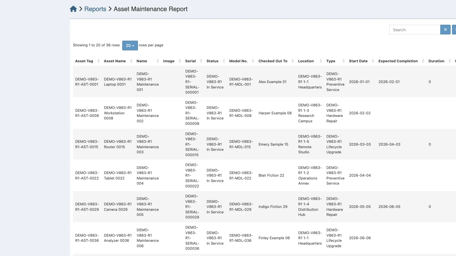Open asset tag DEMO-V863-R1-AST-0015
The image size is (456, 256).
click(87, 144)
